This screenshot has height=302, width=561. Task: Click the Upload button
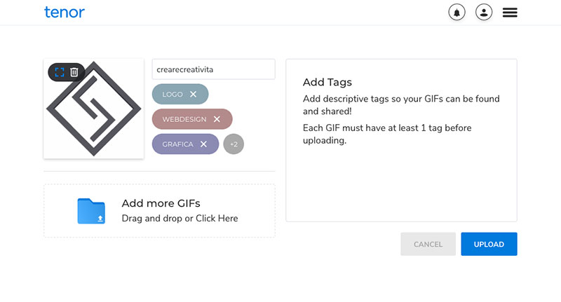[489, 244]
